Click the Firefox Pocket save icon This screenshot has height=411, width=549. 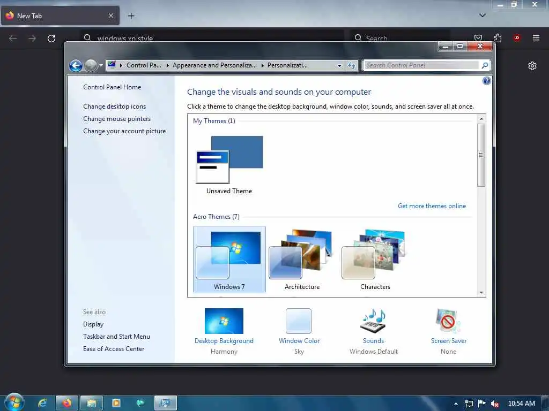pos(478,38)
